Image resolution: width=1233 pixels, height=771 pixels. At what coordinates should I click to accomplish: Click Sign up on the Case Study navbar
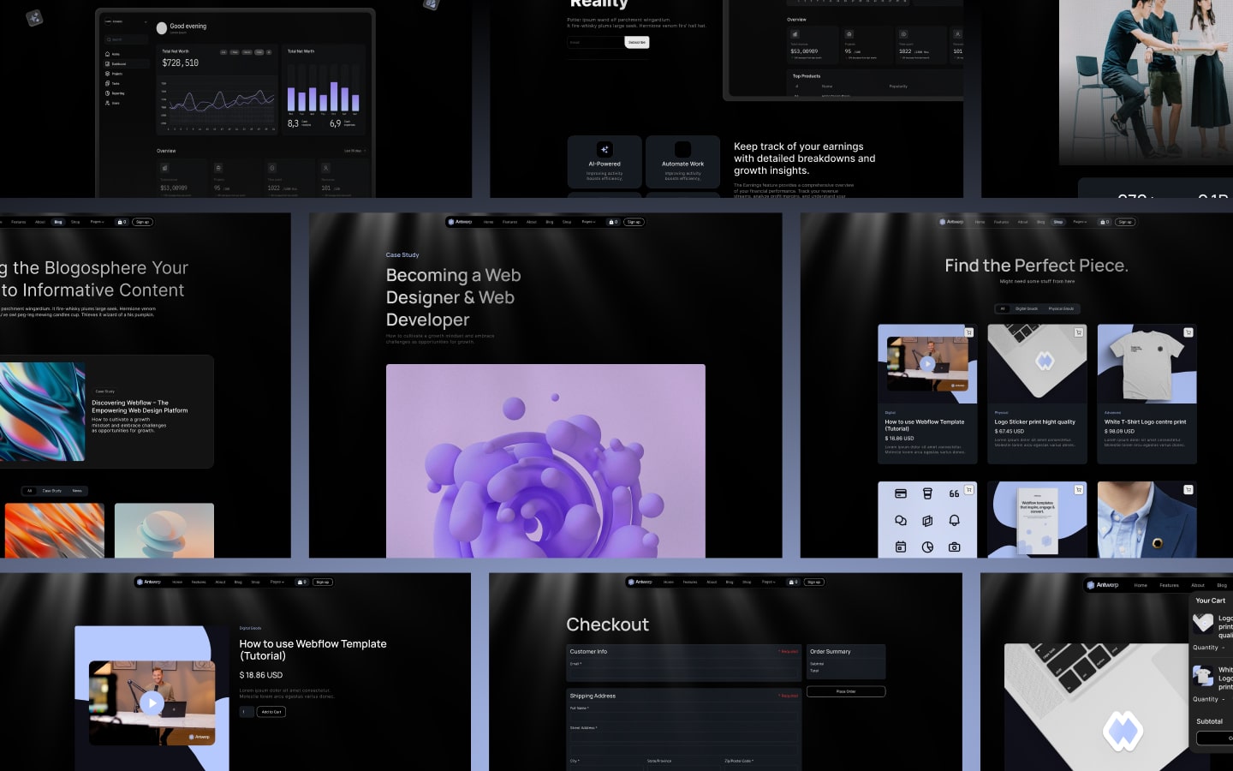pyautogui.click(x=634, y=222)
